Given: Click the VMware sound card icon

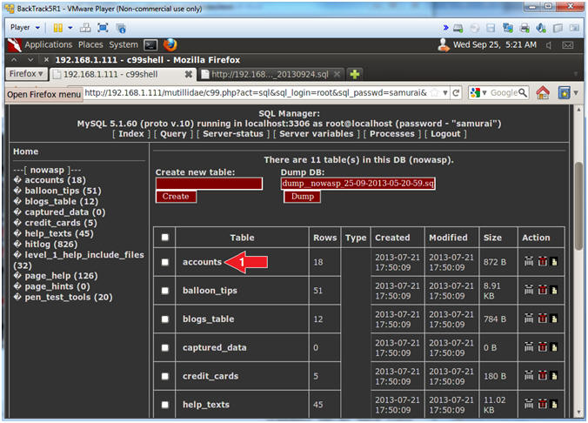Looking at the screenshot, I should tap(541, 28).
